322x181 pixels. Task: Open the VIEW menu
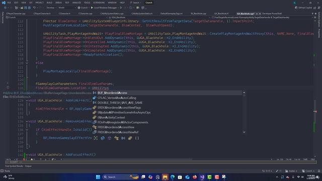click(x=24, y=3)
